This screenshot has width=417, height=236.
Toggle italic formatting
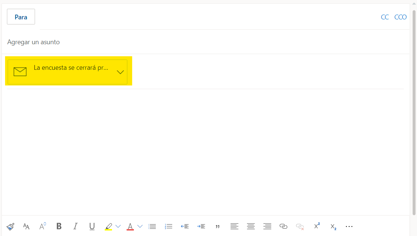coord(76,226)
